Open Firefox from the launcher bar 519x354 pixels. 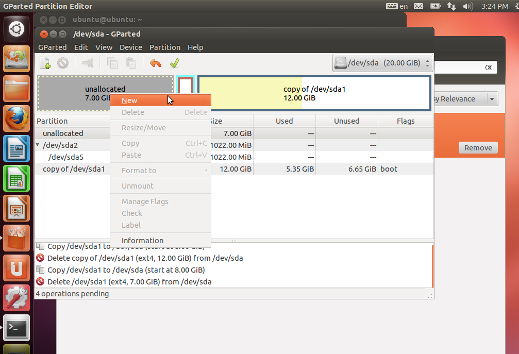[16, 117]
